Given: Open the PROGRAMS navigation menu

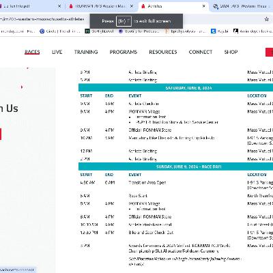Looking at the screenshot, I should tap(124, 52).
